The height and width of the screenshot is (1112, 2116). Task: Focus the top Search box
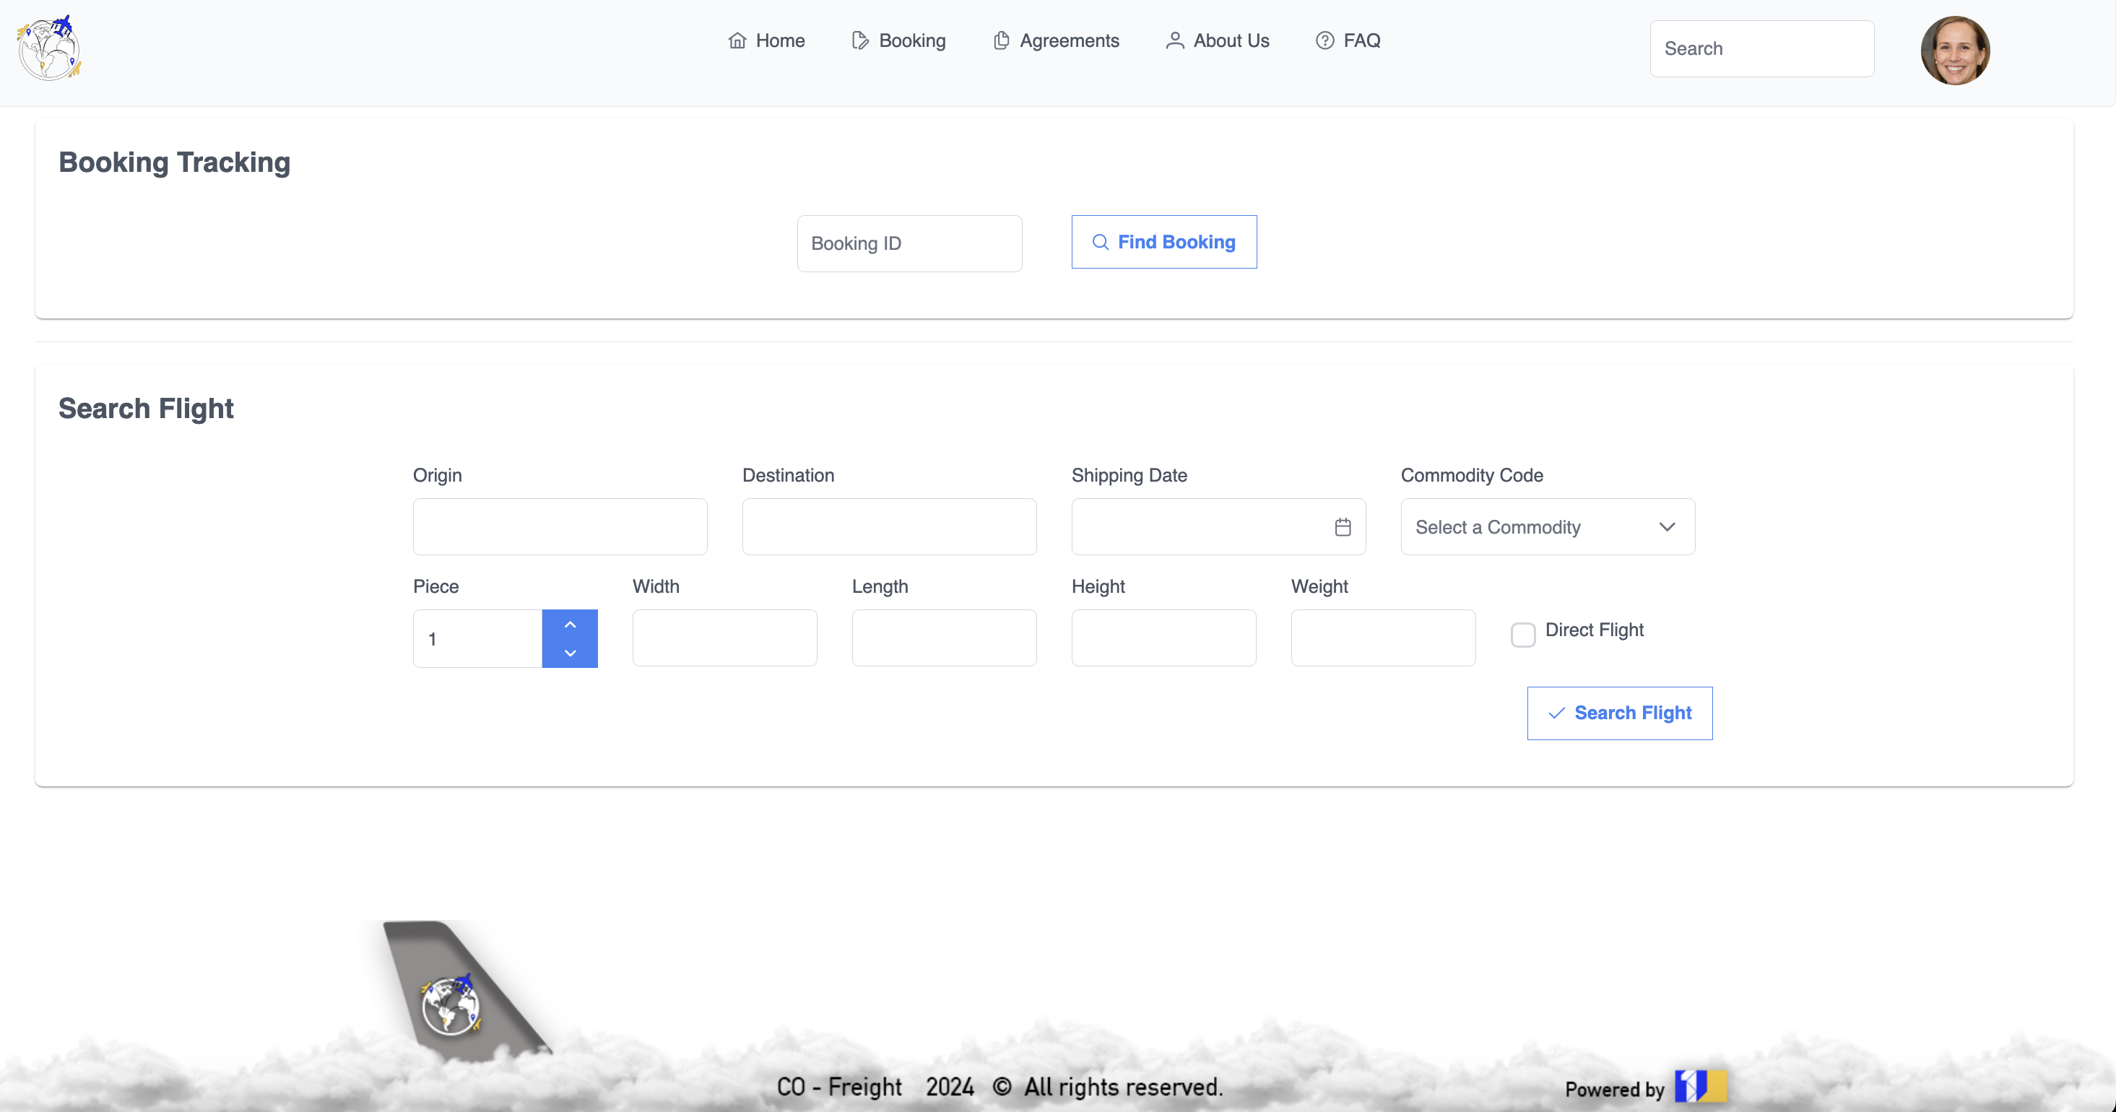tap(1761, 49)
